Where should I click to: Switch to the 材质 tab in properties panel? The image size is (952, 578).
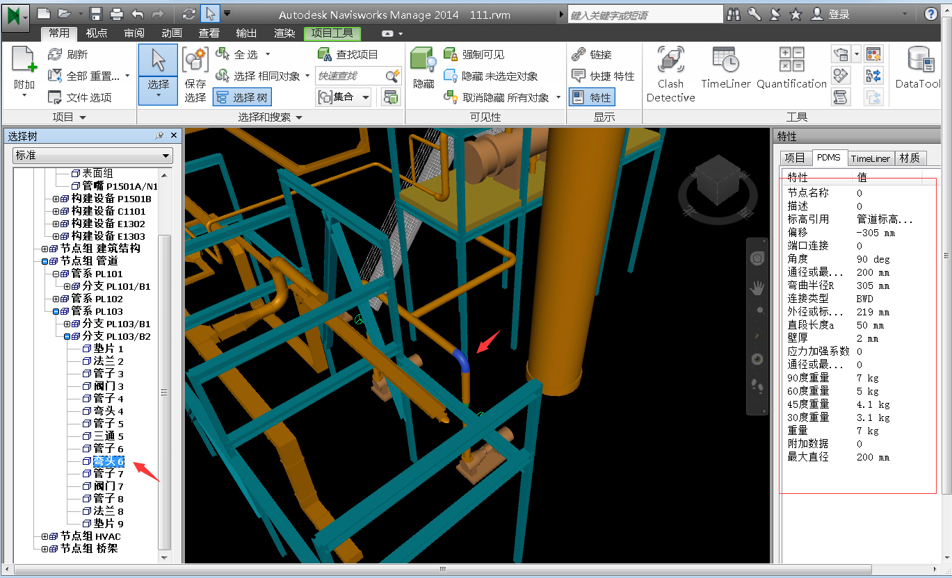click(909, 158)
